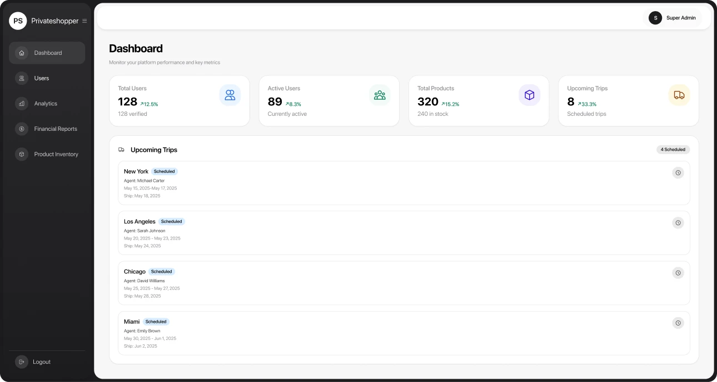Click the Logout label
The height and width of the screenshot is (382, 717).
[x=42, y=362]
